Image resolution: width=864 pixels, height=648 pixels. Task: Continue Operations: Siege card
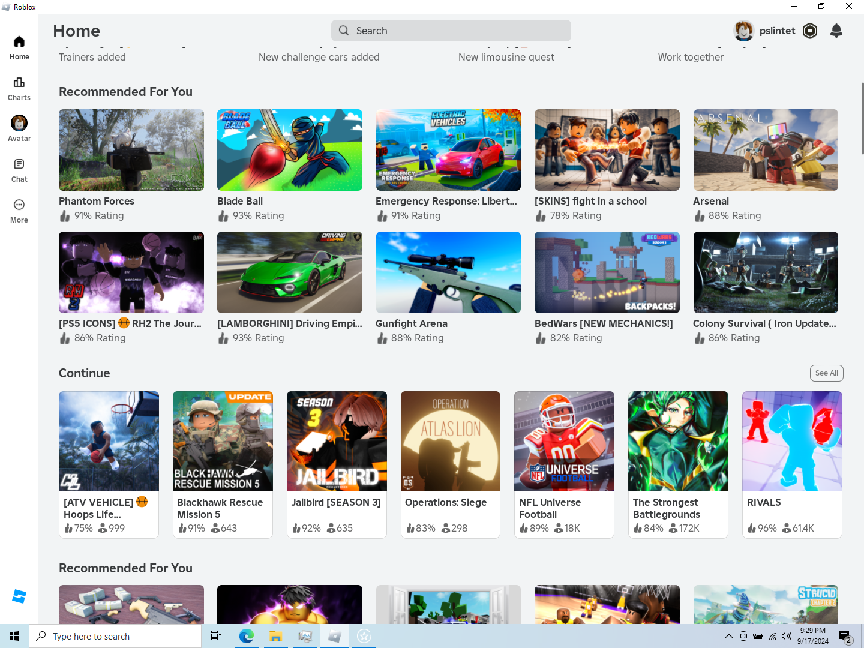[451, 465]
